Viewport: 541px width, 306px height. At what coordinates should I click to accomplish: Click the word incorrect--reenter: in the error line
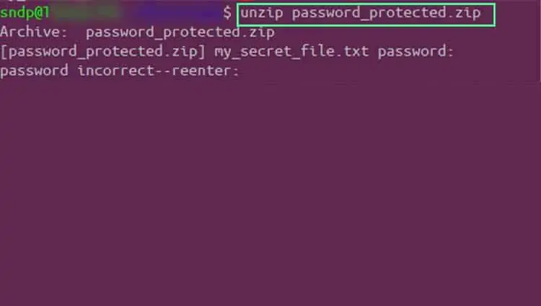158,71
